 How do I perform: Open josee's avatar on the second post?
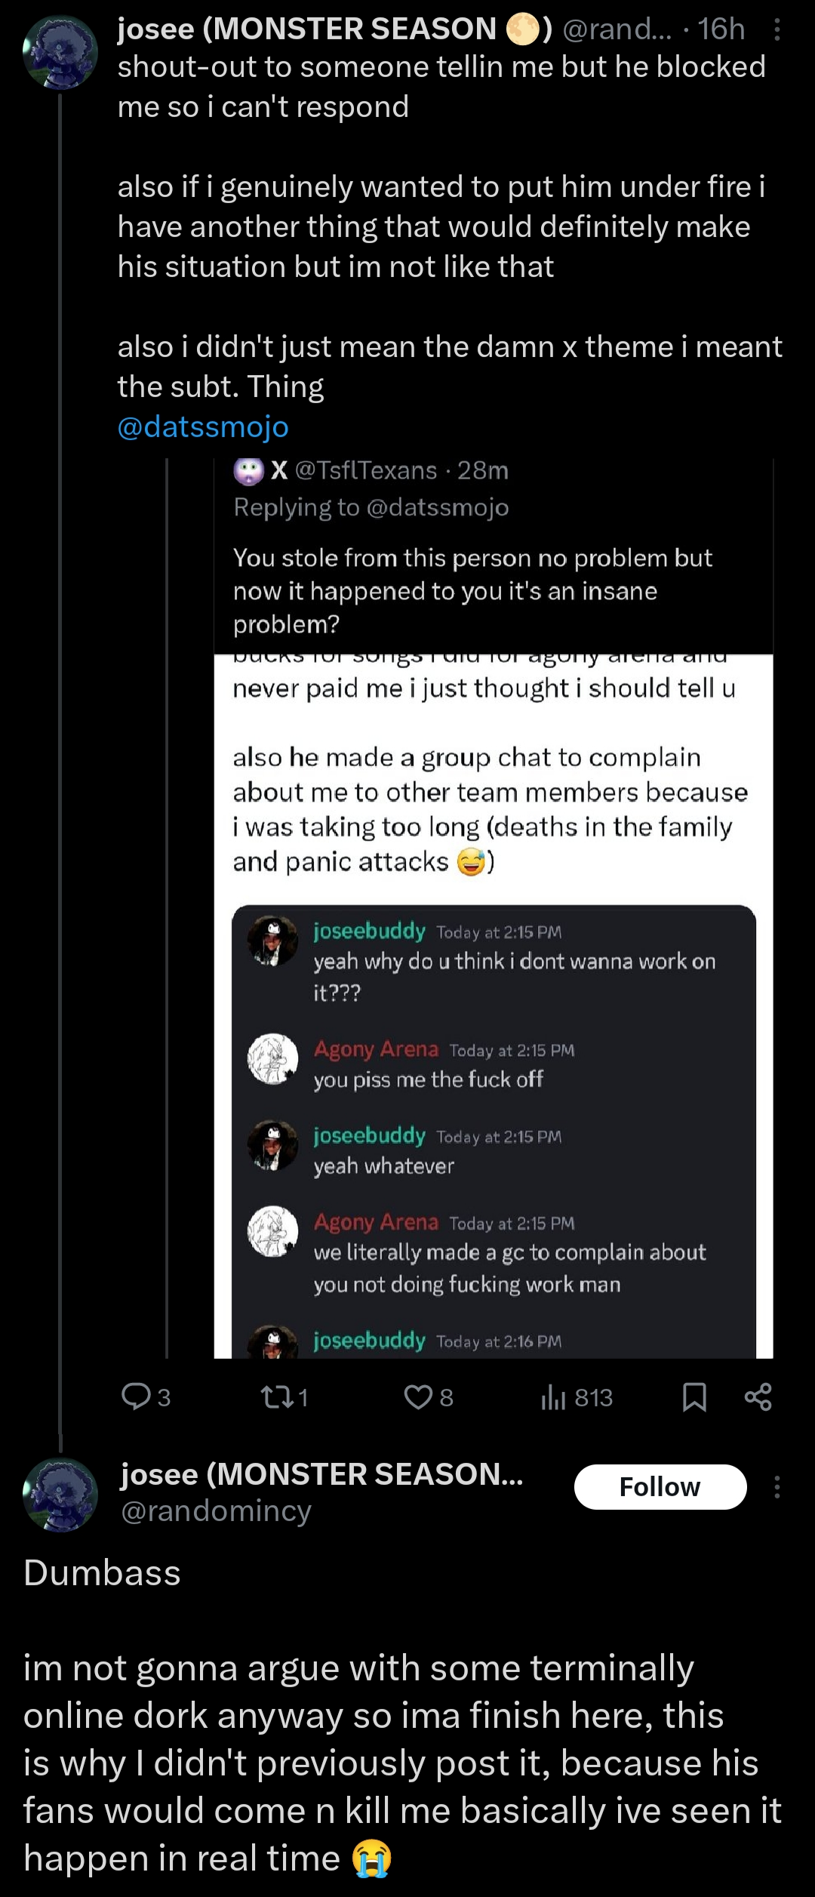point(60,1495)
